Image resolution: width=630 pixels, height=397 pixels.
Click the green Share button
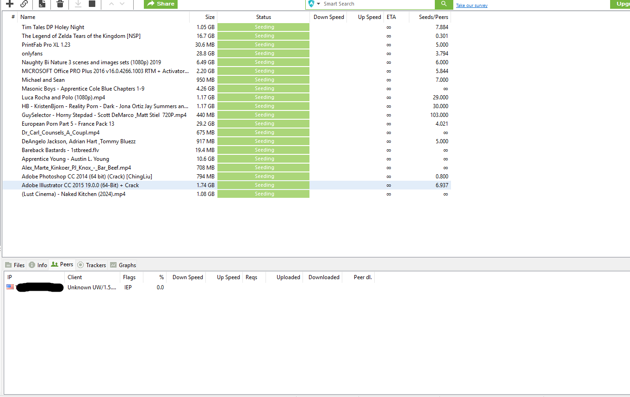(x=161, y=4)
